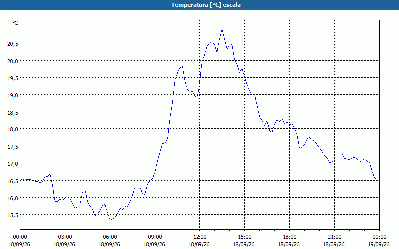This screenshot has width=399, height=249.
Task: Click the 20,0 y-axis label
Action: tap(13, 61)
